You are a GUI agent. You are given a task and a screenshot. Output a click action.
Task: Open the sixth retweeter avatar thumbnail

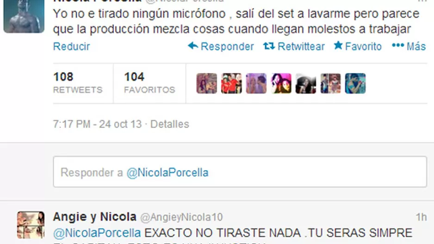(331, 84)
